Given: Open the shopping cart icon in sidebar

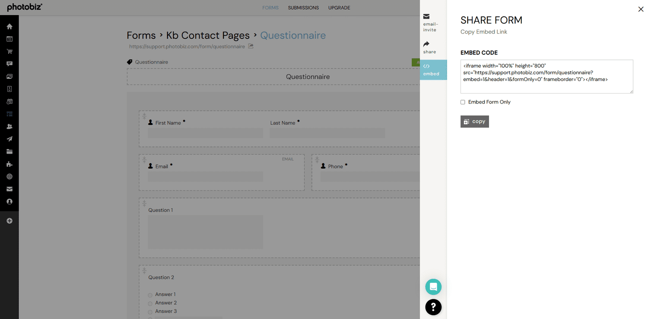Looking at the screenshot, I should (x=10, y=51).
